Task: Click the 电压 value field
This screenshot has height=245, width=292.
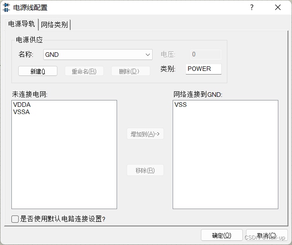Action: 206,55
